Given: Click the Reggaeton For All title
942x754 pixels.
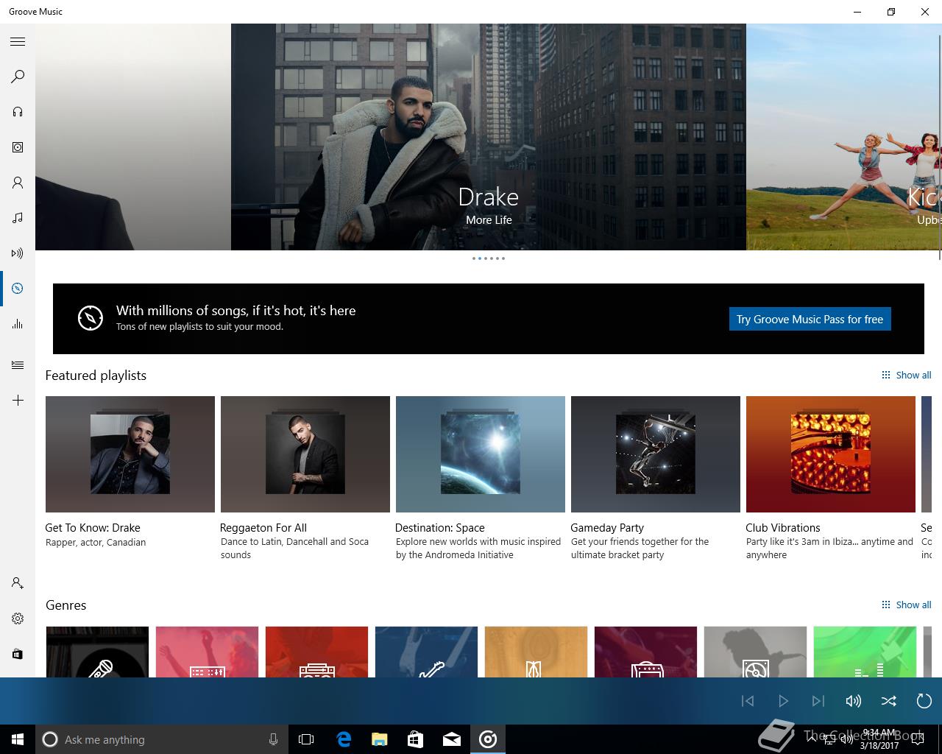Looking at the screenshot, I should click(x=263, y=527).
